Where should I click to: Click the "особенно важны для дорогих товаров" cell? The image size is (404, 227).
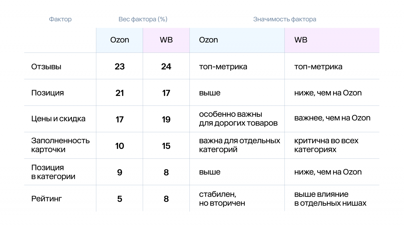[x=238, y=119]
